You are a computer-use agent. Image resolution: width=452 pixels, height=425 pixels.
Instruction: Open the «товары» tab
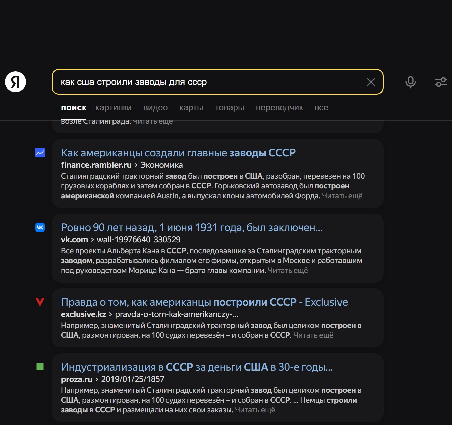coord(229,108)
